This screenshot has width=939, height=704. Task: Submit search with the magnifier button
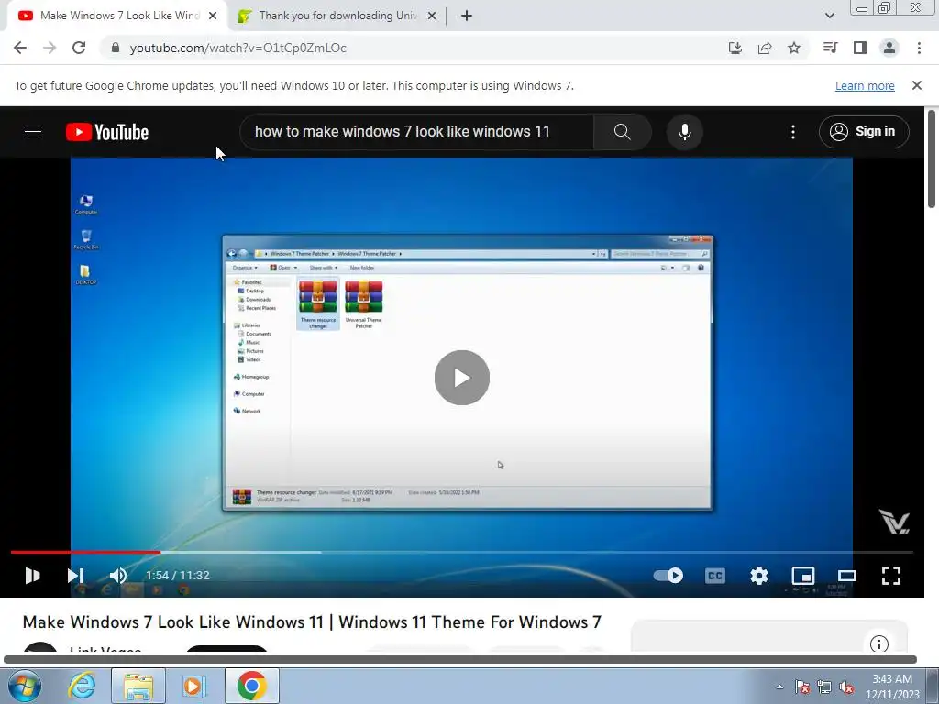click(623, 132)
